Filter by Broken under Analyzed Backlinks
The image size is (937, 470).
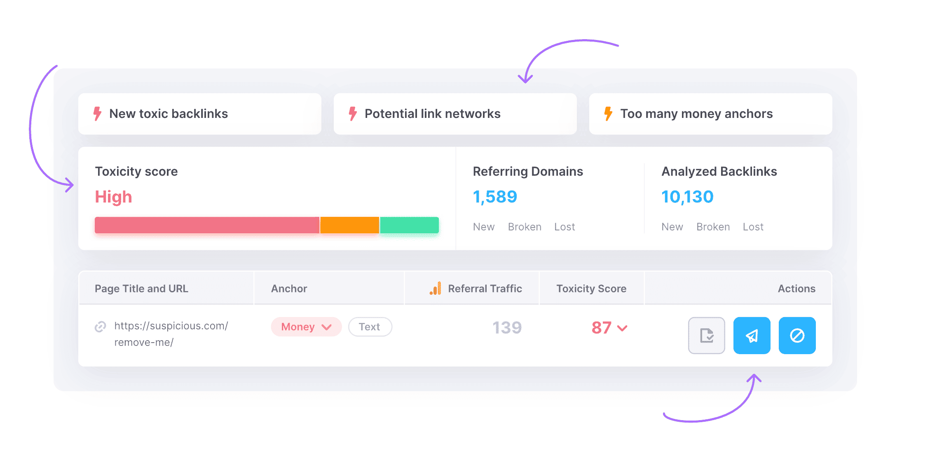click(713, 226)
